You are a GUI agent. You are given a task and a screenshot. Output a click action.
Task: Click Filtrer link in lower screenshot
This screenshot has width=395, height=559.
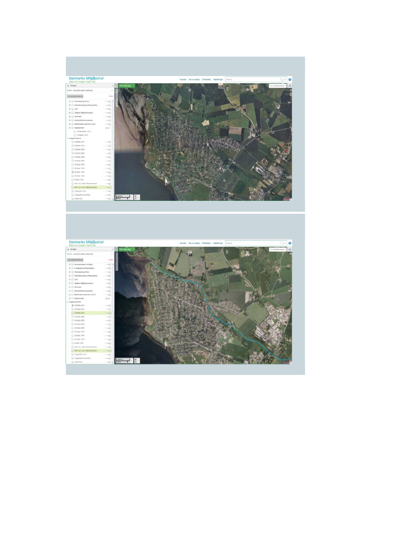(x=111, y=260)
